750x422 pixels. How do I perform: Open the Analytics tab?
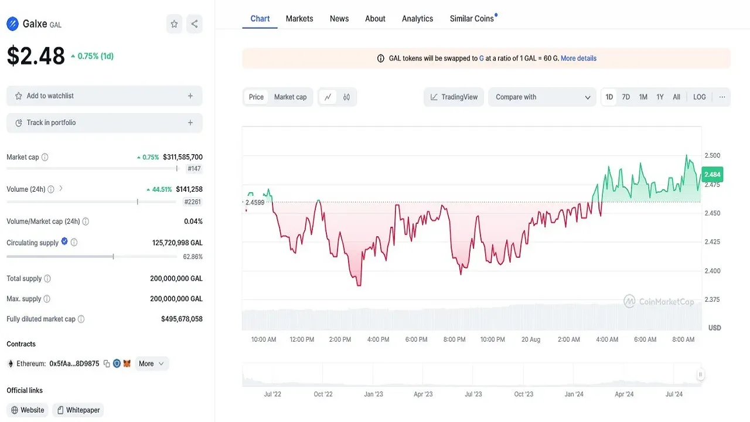pyautogui.click(x=418, y=19)
